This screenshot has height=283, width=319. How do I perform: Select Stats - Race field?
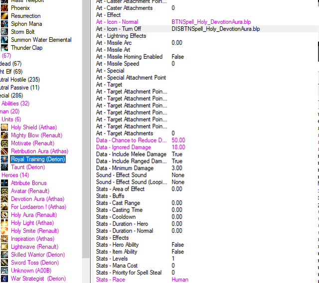tap(111, 280)
